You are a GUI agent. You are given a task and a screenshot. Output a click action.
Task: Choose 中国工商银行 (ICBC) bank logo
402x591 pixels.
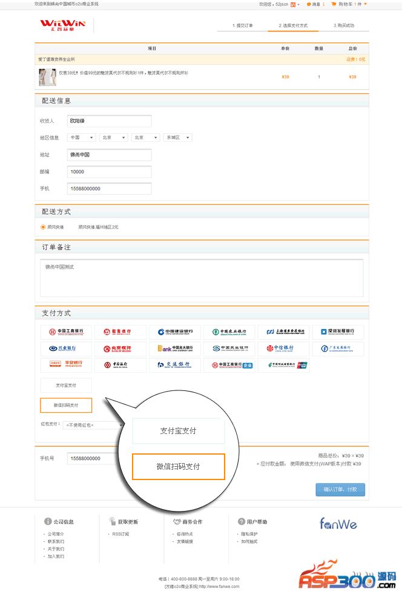67,332
